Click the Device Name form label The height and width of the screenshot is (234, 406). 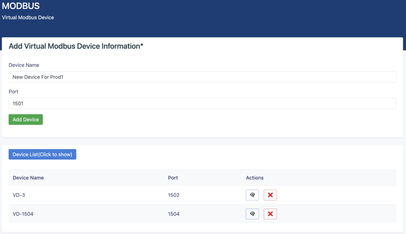click(x=24, y=65)
